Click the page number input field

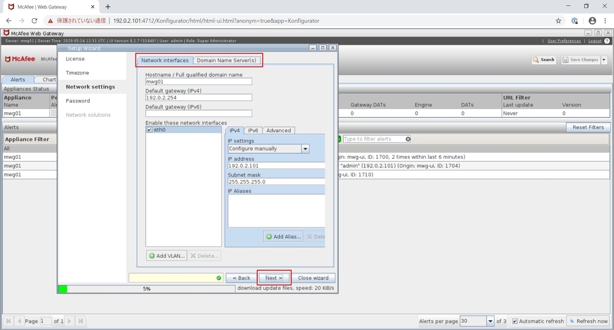[x=46, y=321]
